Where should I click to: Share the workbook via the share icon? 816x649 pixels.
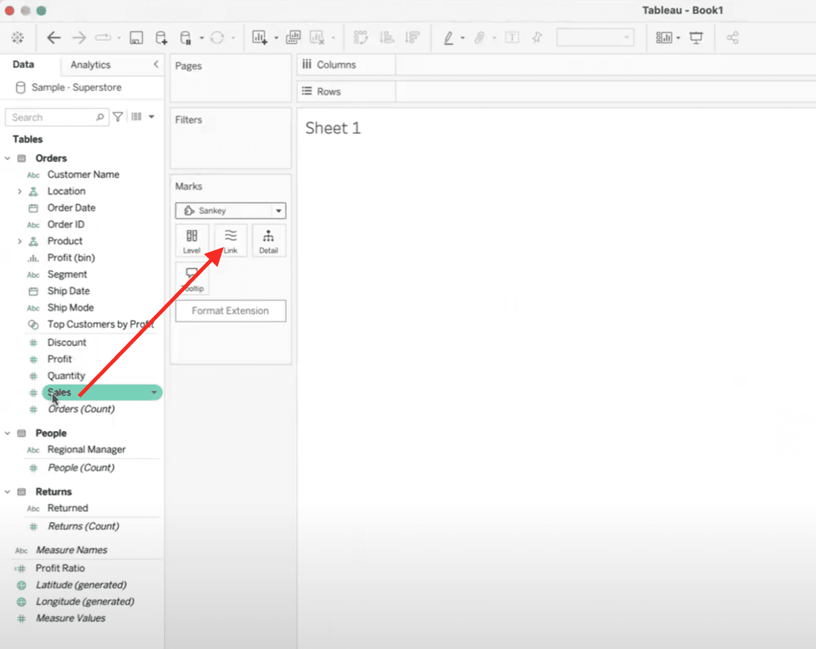click(x=733, y=38)
